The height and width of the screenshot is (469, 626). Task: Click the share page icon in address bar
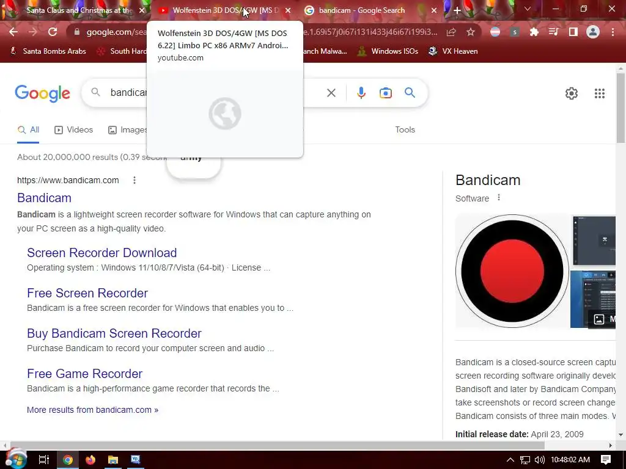point(451,32)
